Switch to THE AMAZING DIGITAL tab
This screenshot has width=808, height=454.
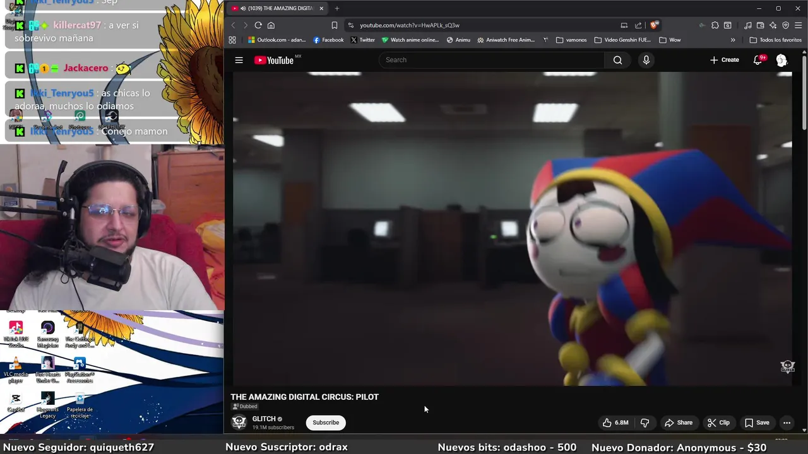278,8
